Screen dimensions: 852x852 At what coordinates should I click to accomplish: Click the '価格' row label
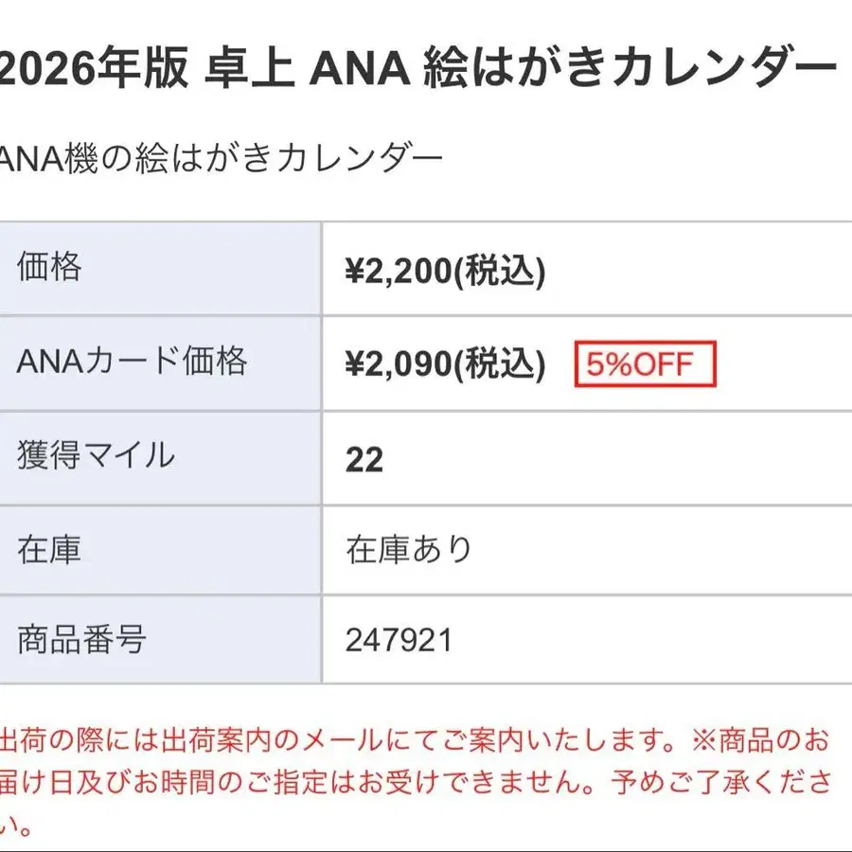pos(49,268)
